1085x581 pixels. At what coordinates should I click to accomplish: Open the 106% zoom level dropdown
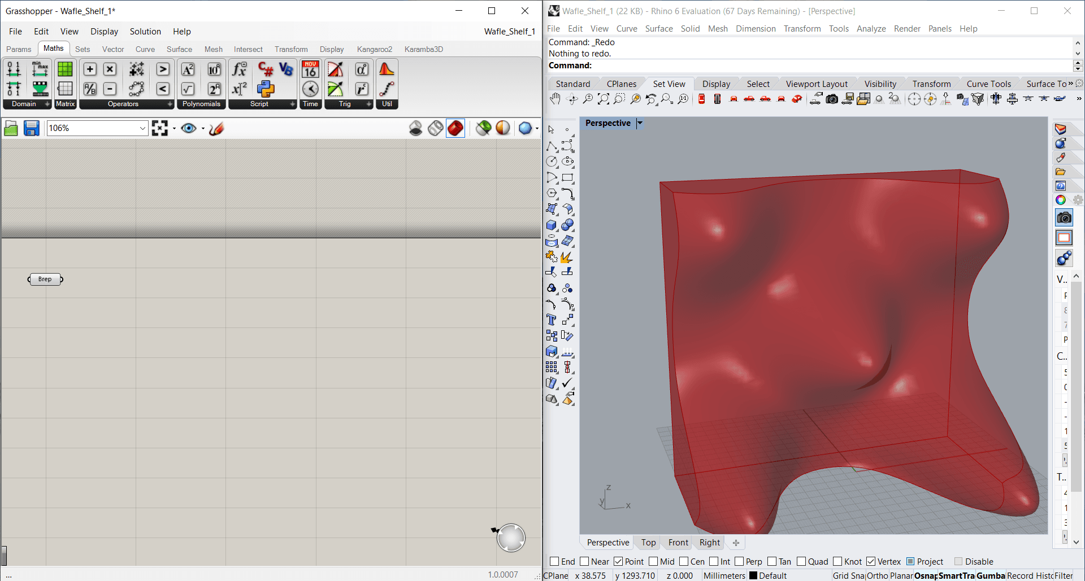pos(142,129)
